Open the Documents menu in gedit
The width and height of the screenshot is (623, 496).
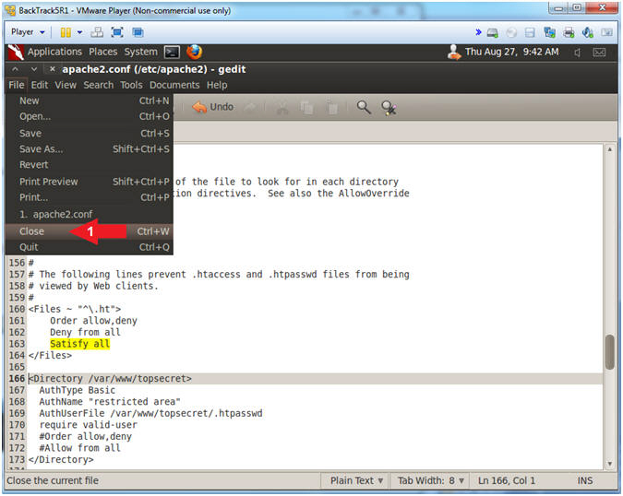pyautogui.click(x=174, y=85)
